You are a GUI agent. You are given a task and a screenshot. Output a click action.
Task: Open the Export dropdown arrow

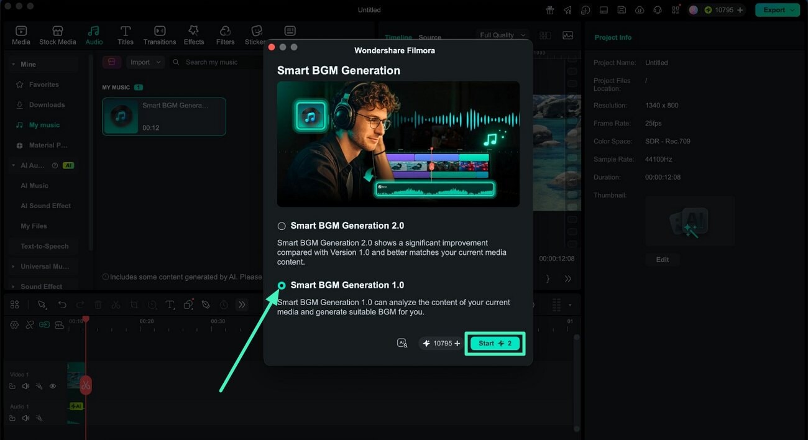pyautogui.click(x=792, y=10)
